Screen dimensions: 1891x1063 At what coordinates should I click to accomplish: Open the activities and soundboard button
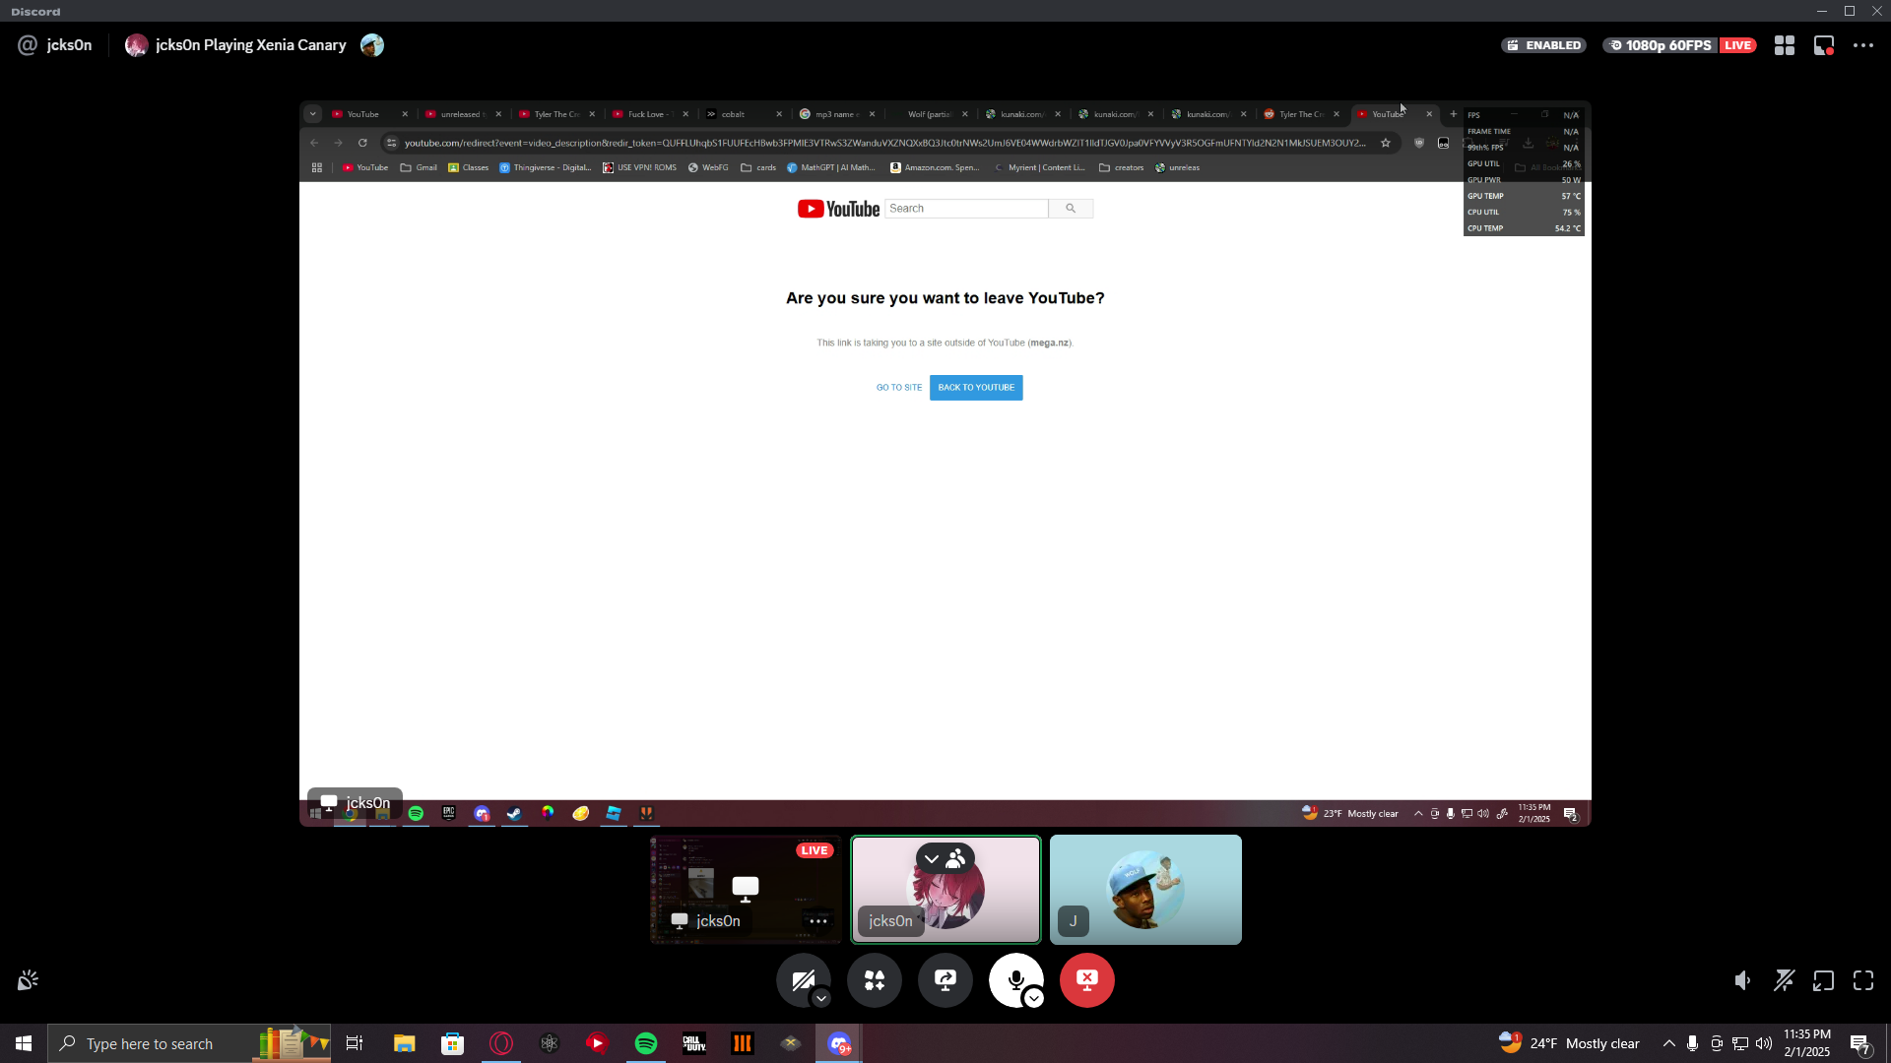coord(875,979)
